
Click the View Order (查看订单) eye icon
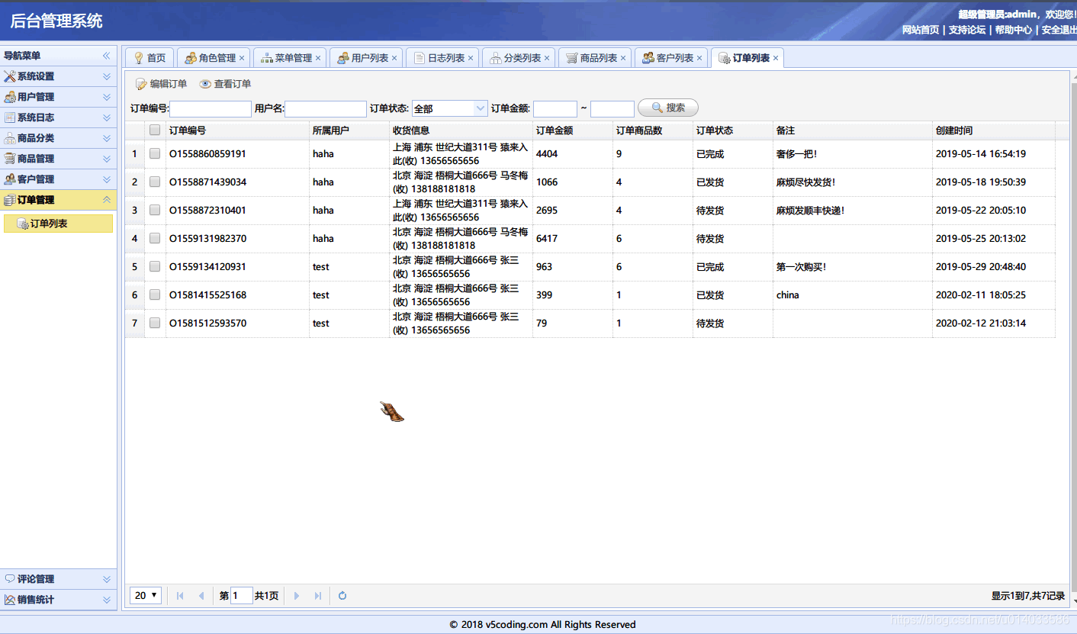tap(205, 84)
